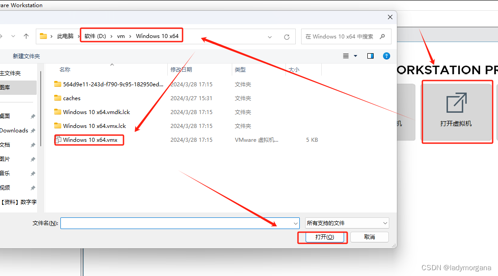Refresh the current folder listing
The height and width of the screenshot is (276, 498).
[x=287, y=37]
